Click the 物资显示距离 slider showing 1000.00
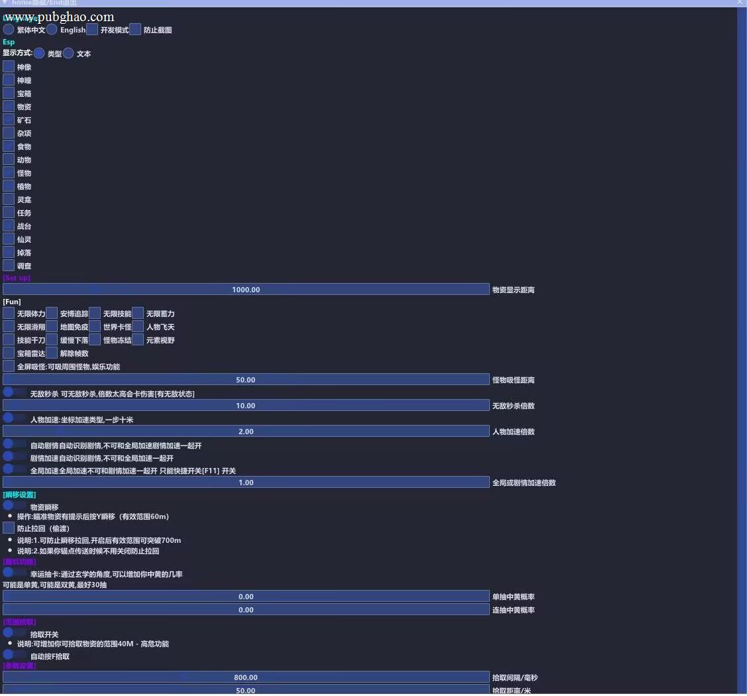 [246, 290]
